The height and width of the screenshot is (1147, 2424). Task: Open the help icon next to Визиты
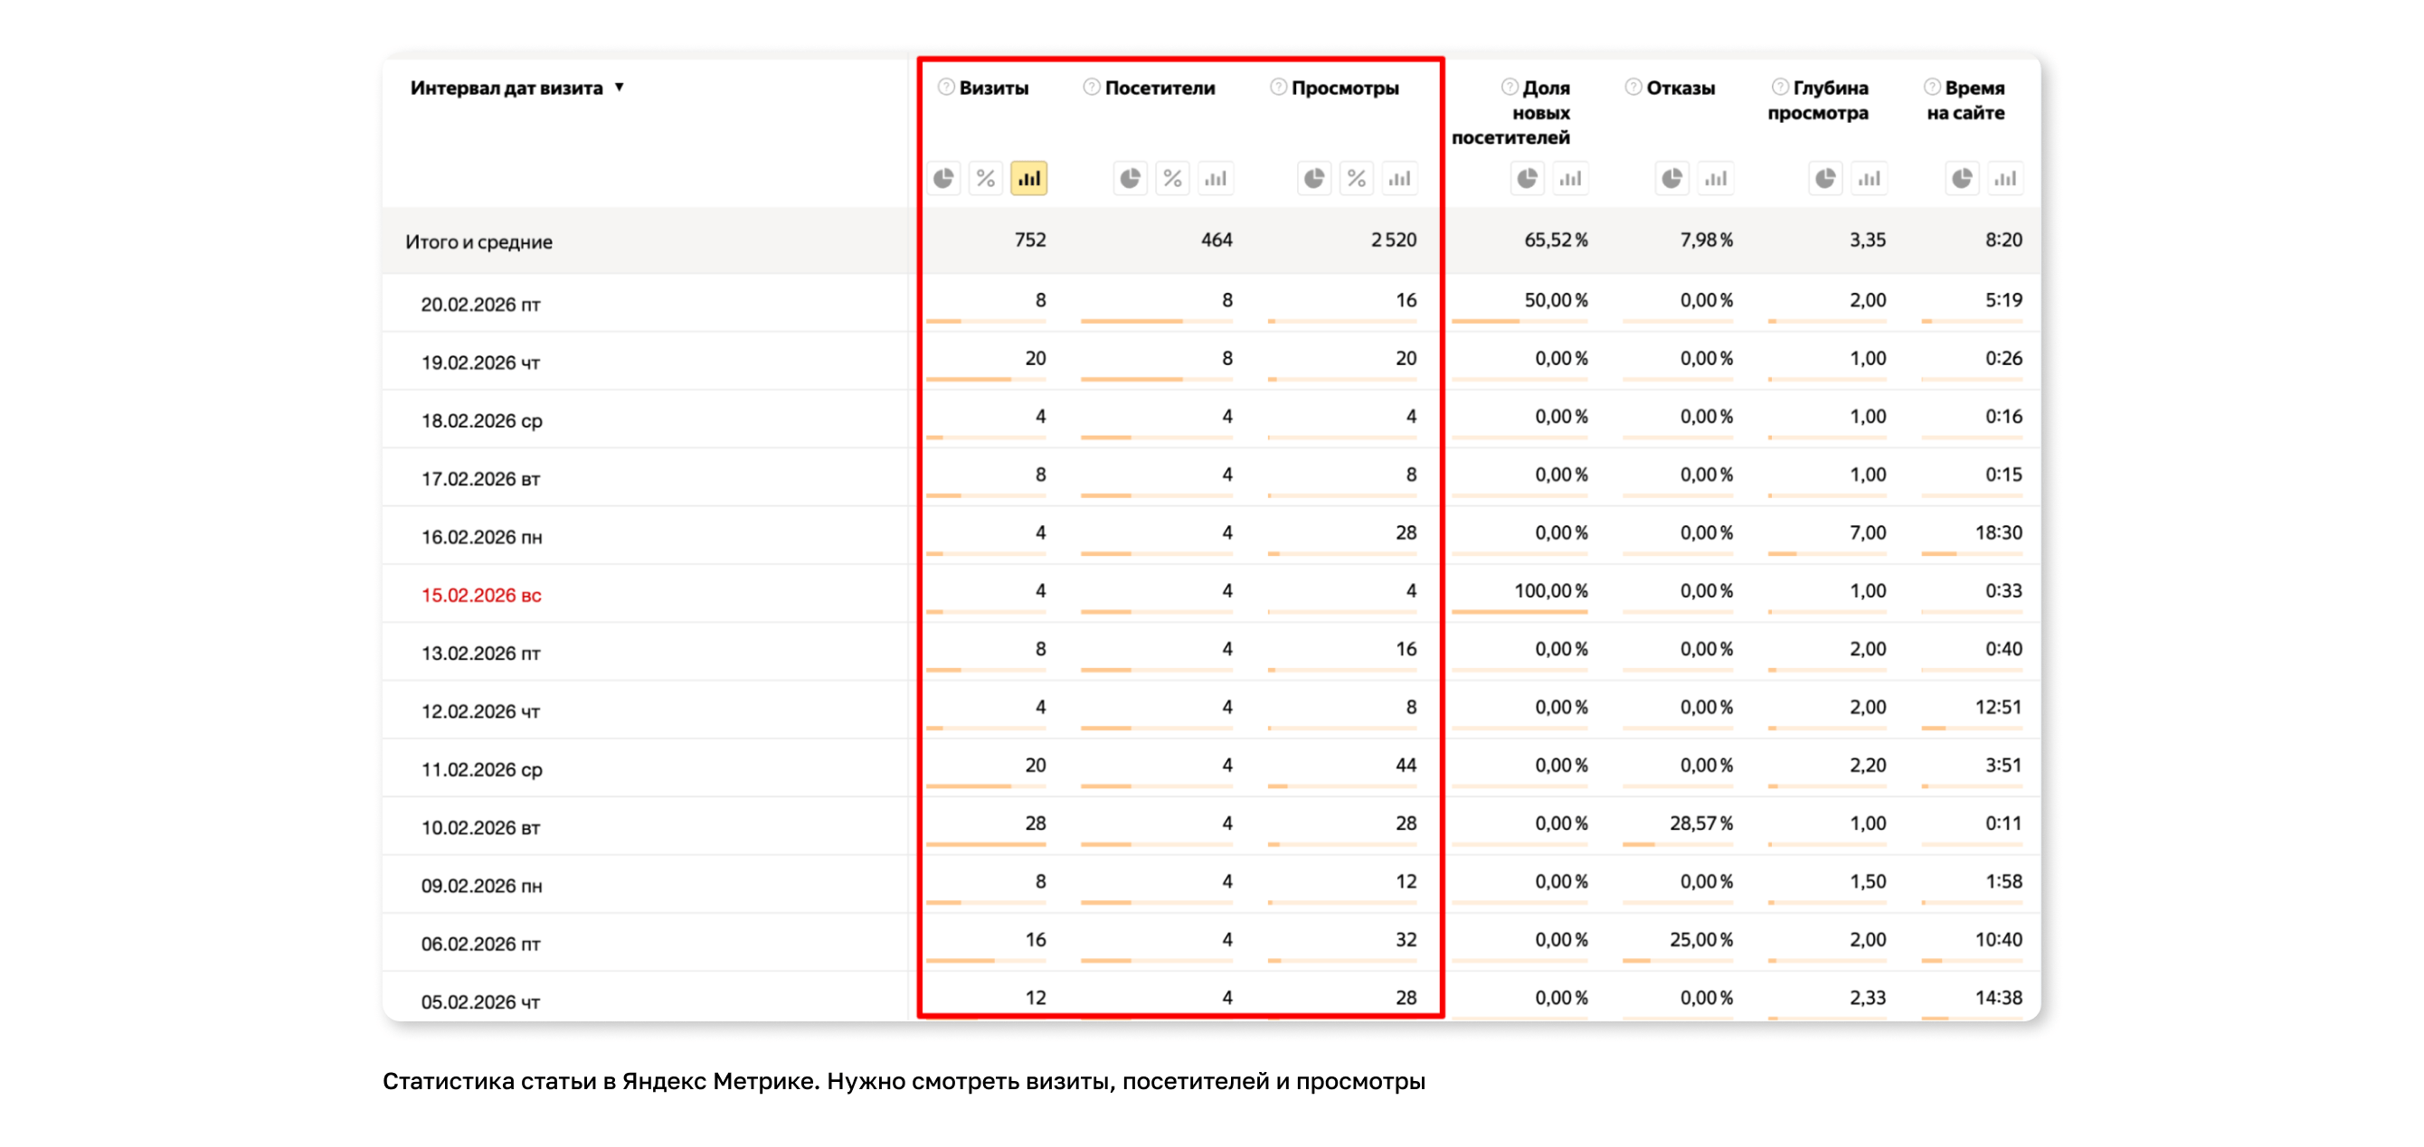click(946, 88)
